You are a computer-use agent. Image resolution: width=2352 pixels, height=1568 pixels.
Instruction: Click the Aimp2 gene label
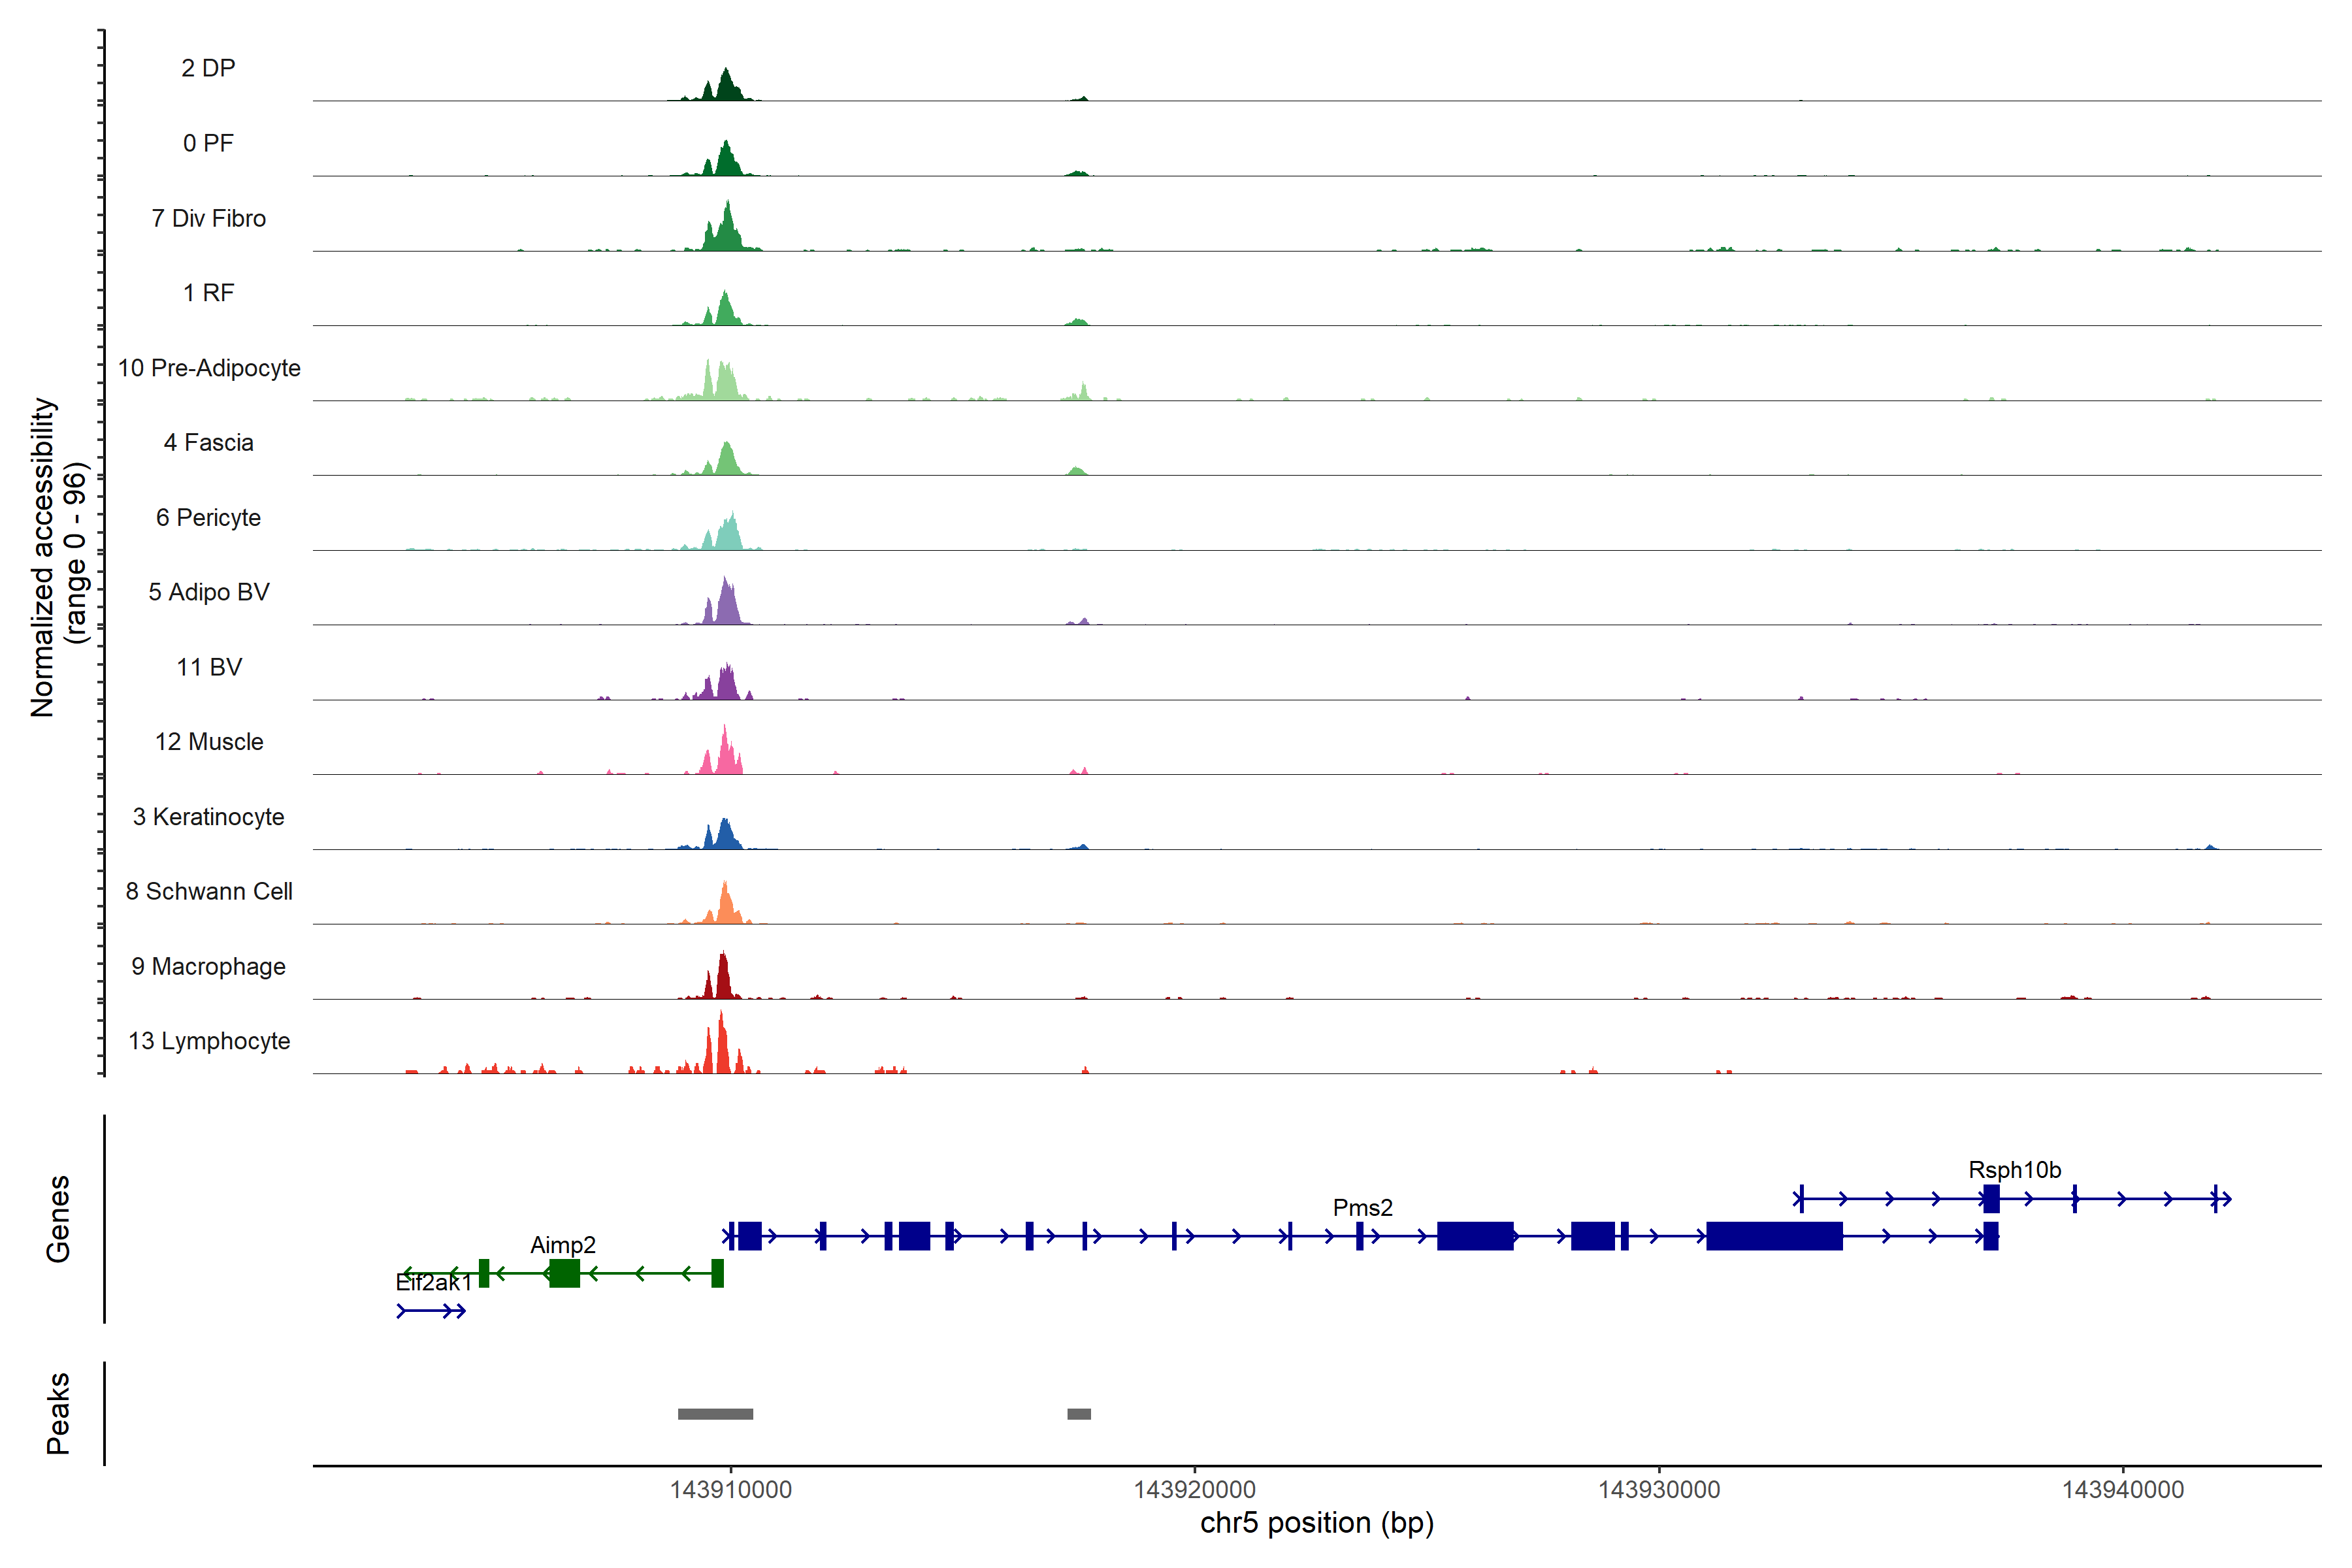coord(562,1245)
